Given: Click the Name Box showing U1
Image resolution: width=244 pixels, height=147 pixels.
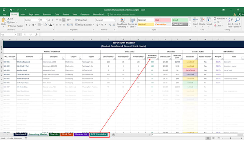Looking at the screenshot, I should point(9,35).
